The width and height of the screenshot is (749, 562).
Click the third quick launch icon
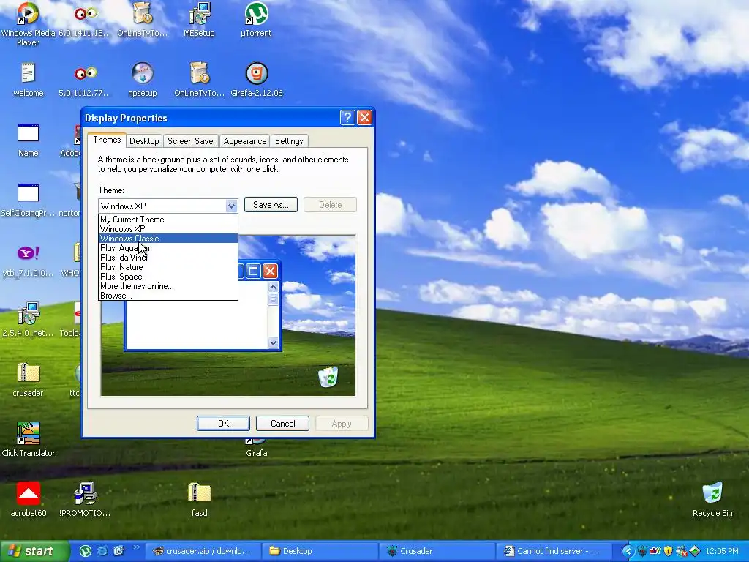[x=118, y=551]
